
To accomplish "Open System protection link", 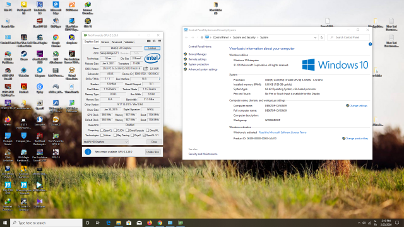I will (199, 64).
